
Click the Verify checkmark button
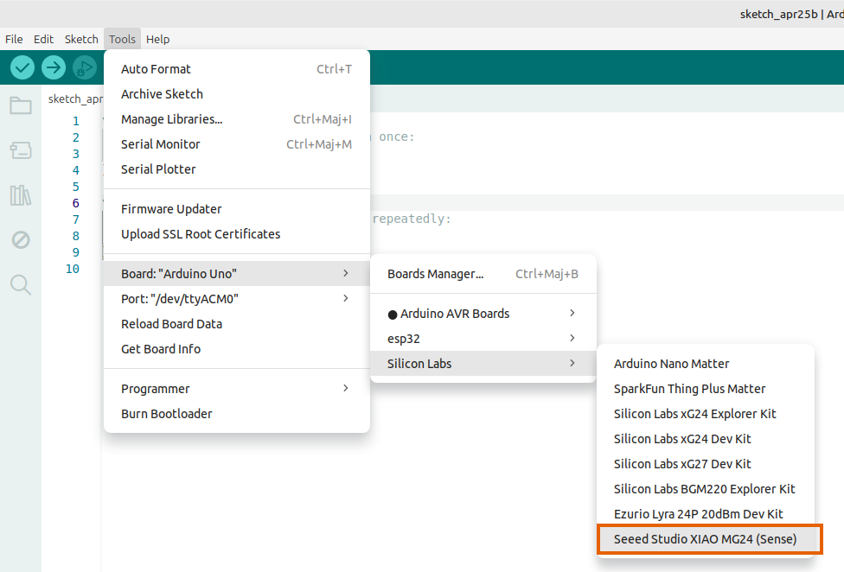tap(22, 67)
